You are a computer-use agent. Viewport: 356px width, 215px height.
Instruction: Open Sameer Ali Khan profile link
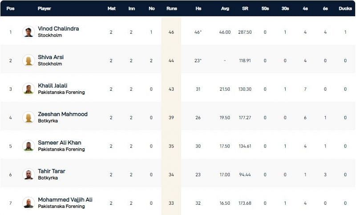(x=60, y=143)
